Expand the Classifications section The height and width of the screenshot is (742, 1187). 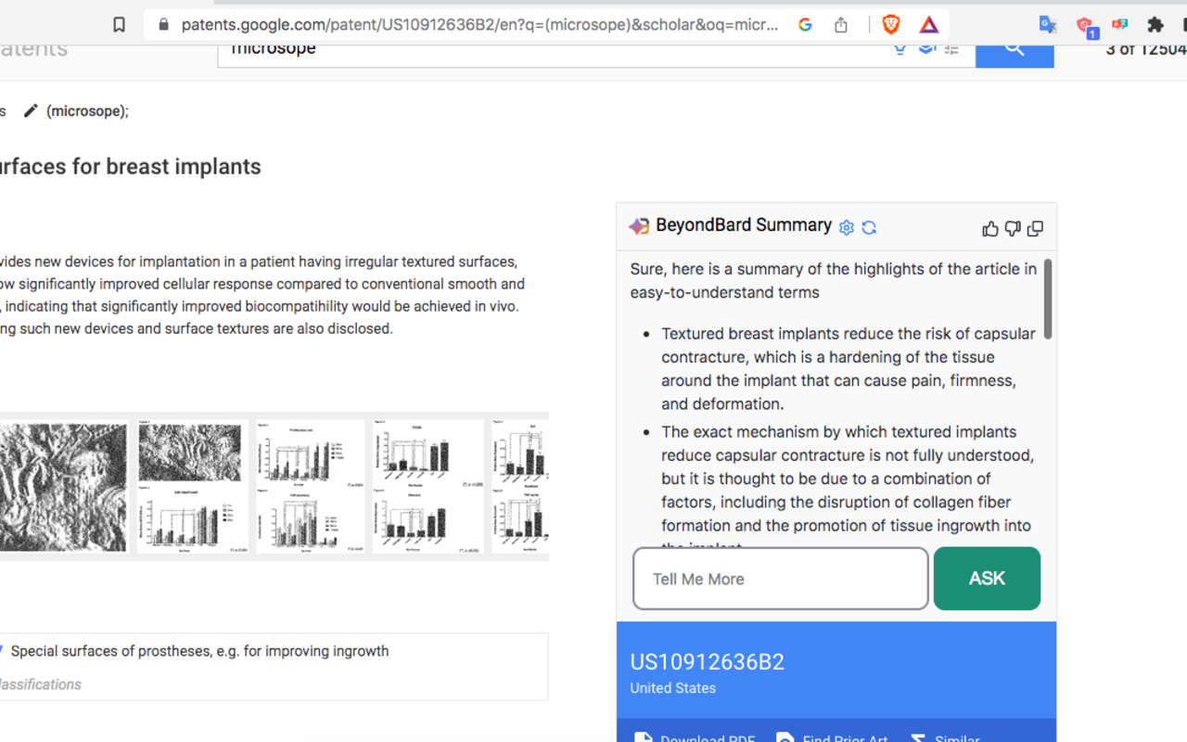(x=41, y=684)
